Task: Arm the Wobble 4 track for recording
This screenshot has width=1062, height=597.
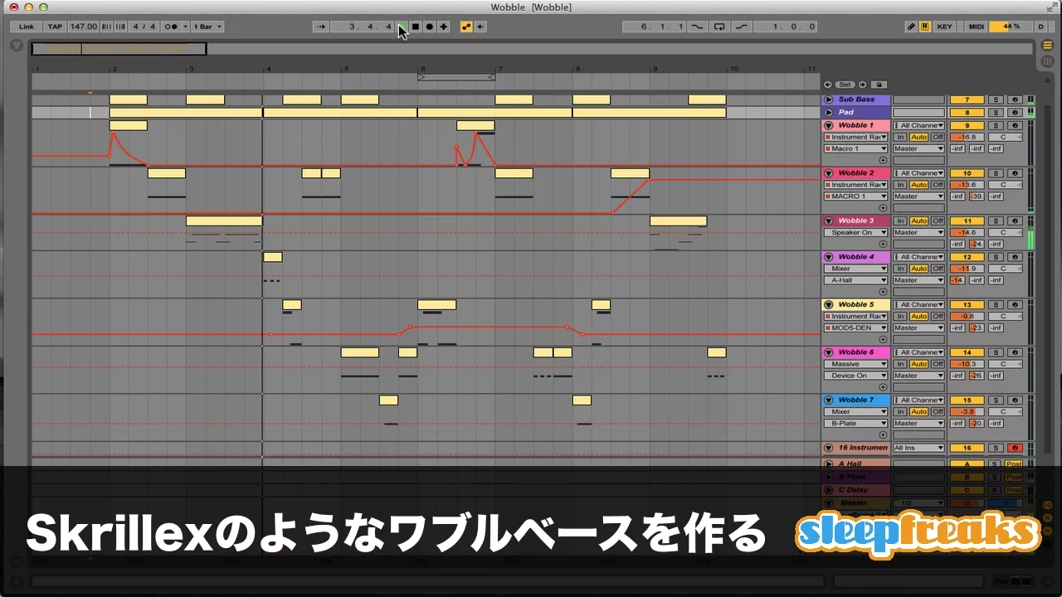Action: [1014, 257]
